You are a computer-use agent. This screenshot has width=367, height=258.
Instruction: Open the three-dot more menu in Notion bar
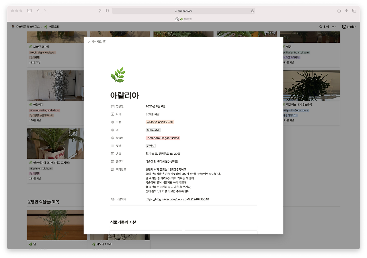(x=333, y=27)
